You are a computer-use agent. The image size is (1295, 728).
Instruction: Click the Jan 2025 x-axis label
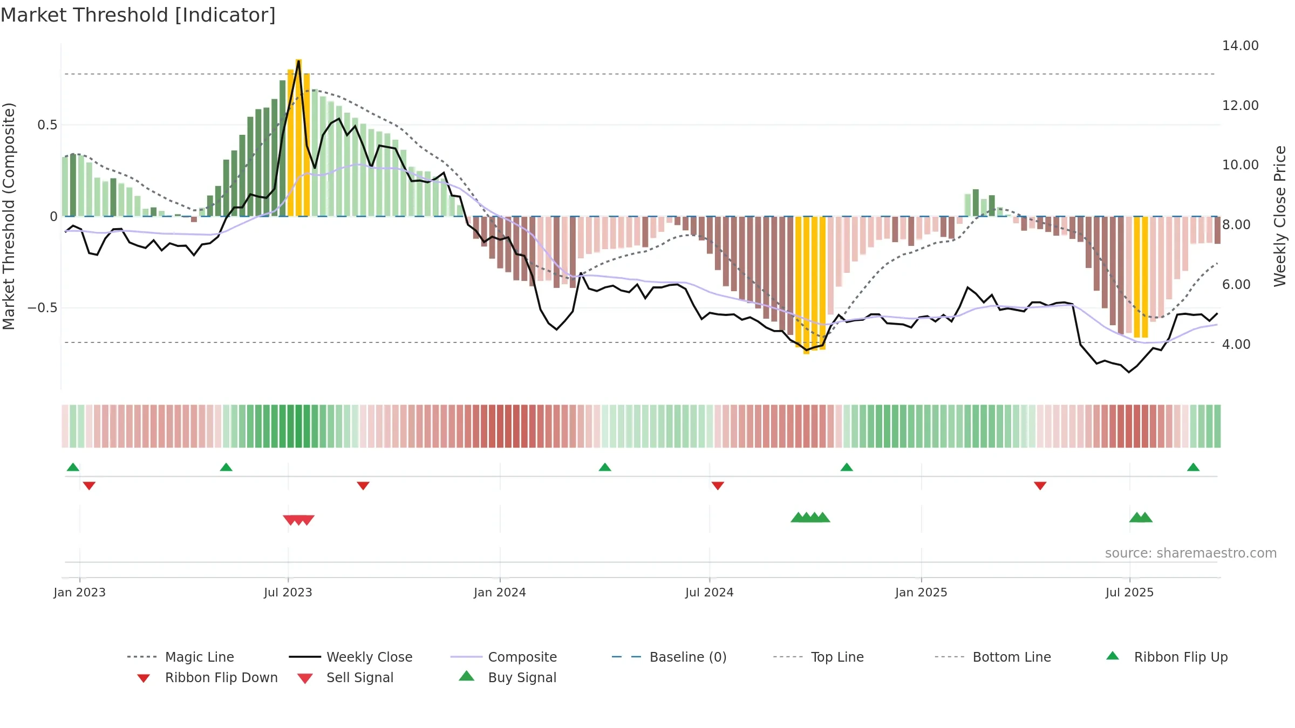(922, 592)
